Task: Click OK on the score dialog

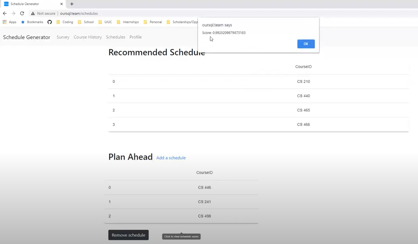Action: pos(306,44)
